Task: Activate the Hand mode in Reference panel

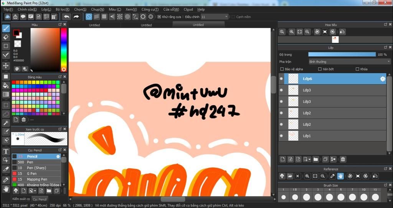Action: click(340, 176)
